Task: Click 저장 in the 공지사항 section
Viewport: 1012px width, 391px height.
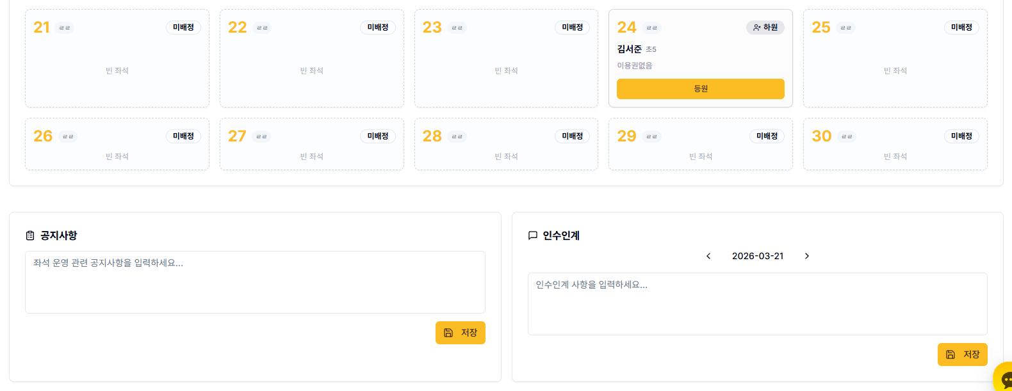Action: point(460,333)
